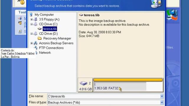This screenshot has height=106, width=189.
Task: Open the Recovery Manager folder
Action: click(x=57, y=39)
